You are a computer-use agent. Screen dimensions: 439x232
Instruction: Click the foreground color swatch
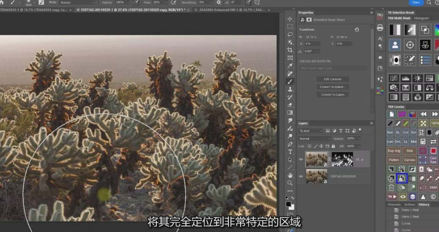point(288,204)
